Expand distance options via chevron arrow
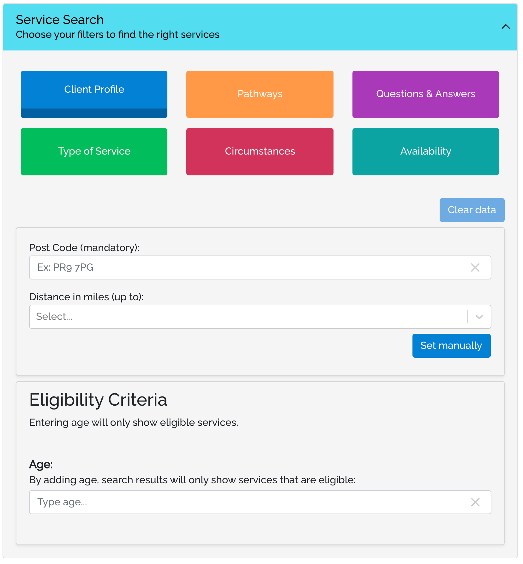523x564 pixels. tap(479, 317)
